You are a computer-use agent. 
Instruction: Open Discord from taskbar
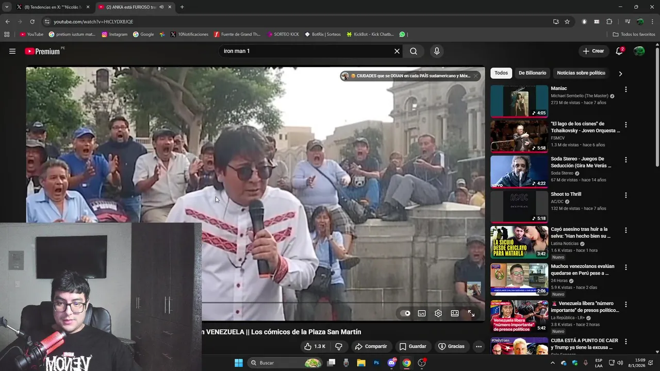point(391,363)
